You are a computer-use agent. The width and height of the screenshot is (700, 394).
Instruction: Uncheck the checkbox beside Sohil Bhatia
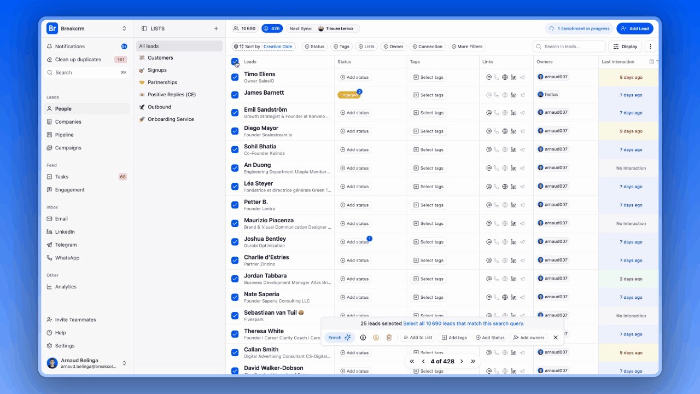[x=235, y=149]
